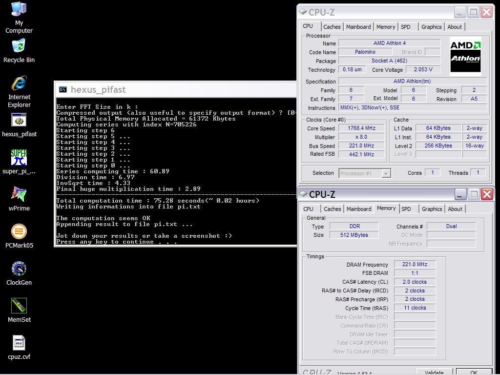Screen dimensions: 500x375
Task: Click the 2.0 clocks CAS latency value
Action: click(415, 282)
